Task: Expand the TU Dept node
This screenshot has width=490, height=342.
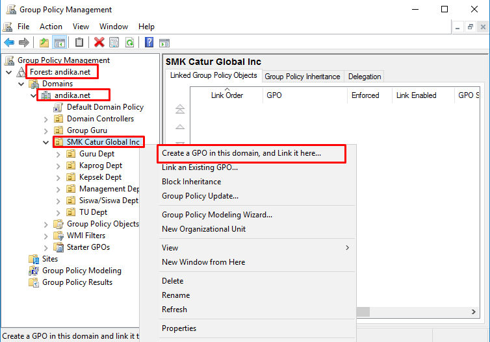Action: click(58, 212)
